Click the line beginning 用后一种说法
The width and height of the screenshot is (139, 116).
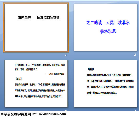tap(102, 93)
